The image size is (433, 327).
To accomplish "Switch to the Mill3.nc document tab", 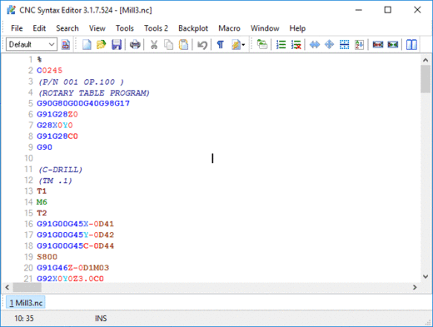I will pos(26,303).
